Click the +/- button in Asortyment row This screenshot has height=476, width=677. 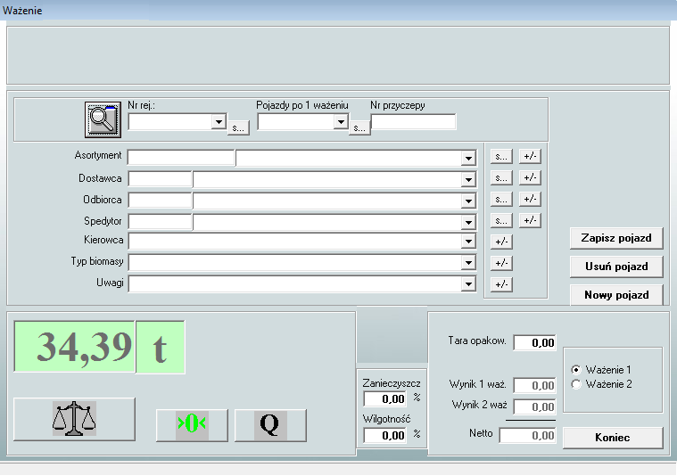pos(530,156)
